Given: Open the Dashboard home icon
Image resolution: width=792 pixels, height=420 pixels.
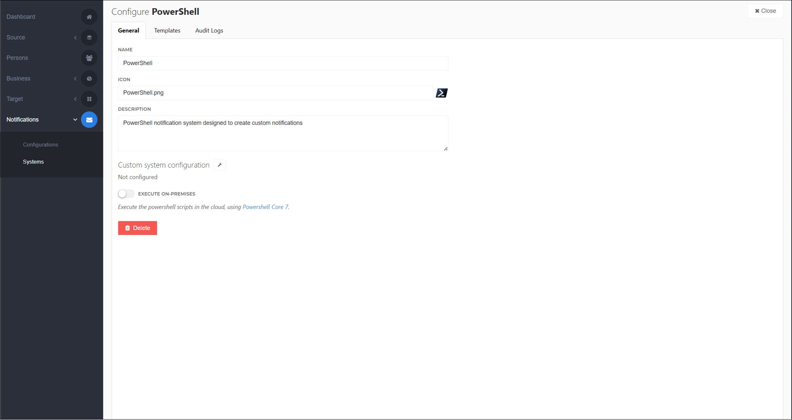Looking at the screenshot, I should 89,17.
